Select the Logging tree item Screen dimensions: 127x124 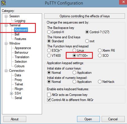point(20,21)
